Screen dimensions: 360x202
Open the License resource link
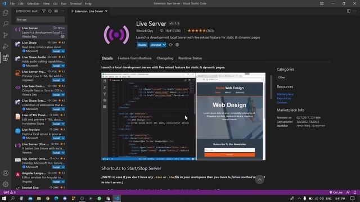(x=282, y=102)
